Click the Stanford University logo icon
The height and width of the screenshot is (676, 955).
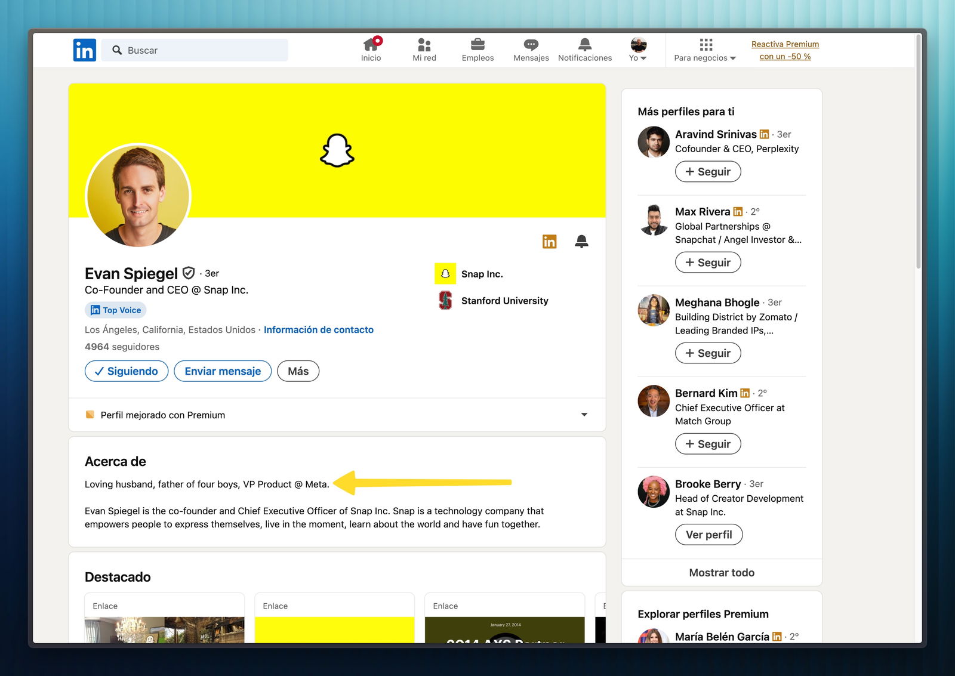tap(445, 301)
